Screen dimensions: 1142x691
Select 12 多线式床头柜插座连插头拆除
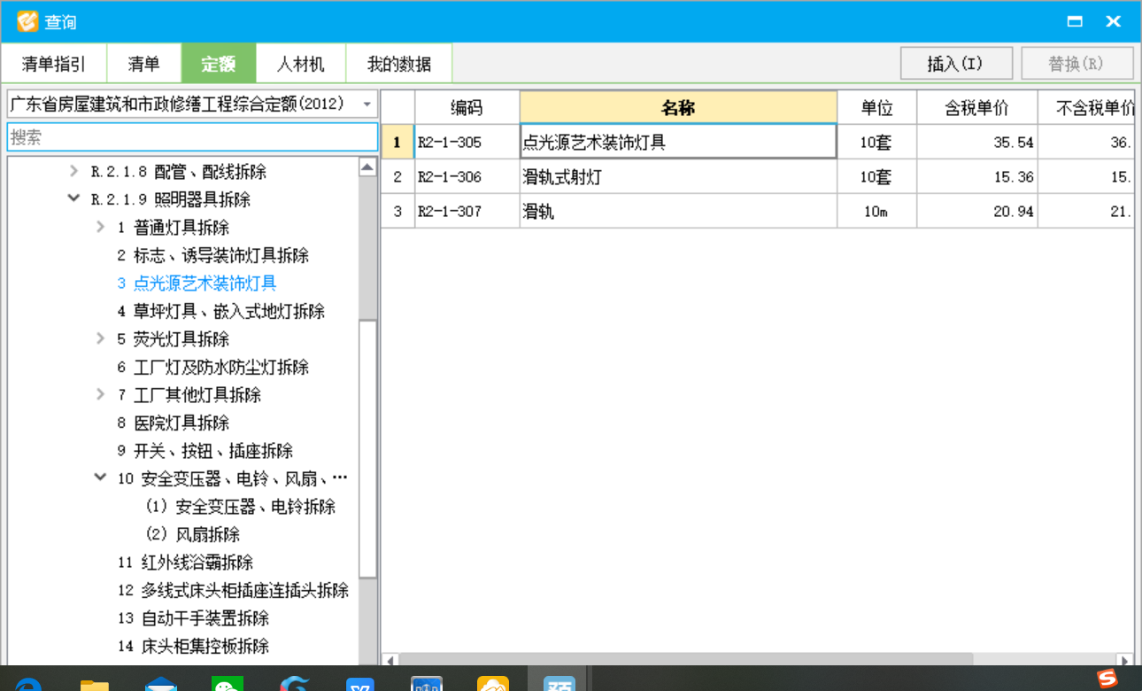[233, 590]
